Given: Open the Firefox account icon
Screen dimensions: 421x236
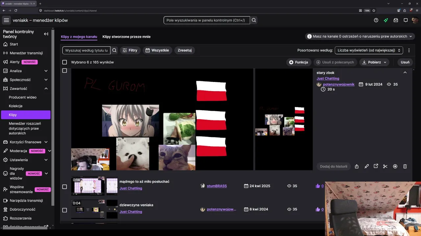Looking at the screenshot, I should [399, 10].
